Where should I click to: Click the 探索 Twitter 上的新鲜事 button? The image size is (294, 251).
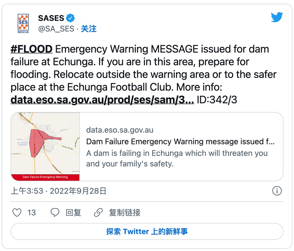click(x=147, y=232)
